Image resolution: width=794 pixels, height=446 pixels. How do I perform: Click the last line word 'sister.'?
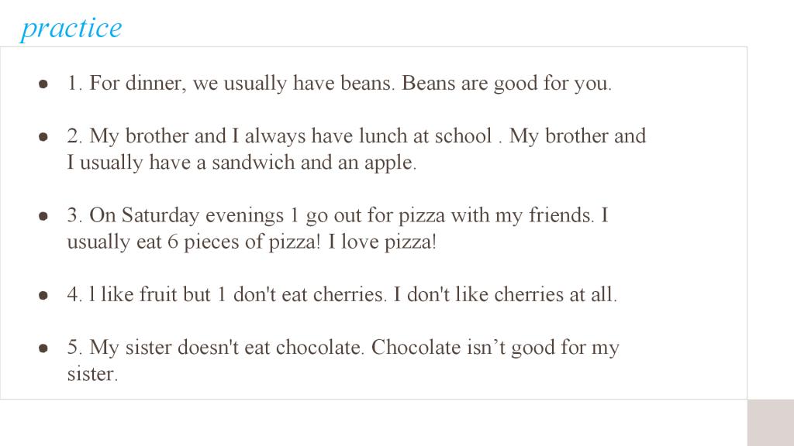tap(92, 374)
